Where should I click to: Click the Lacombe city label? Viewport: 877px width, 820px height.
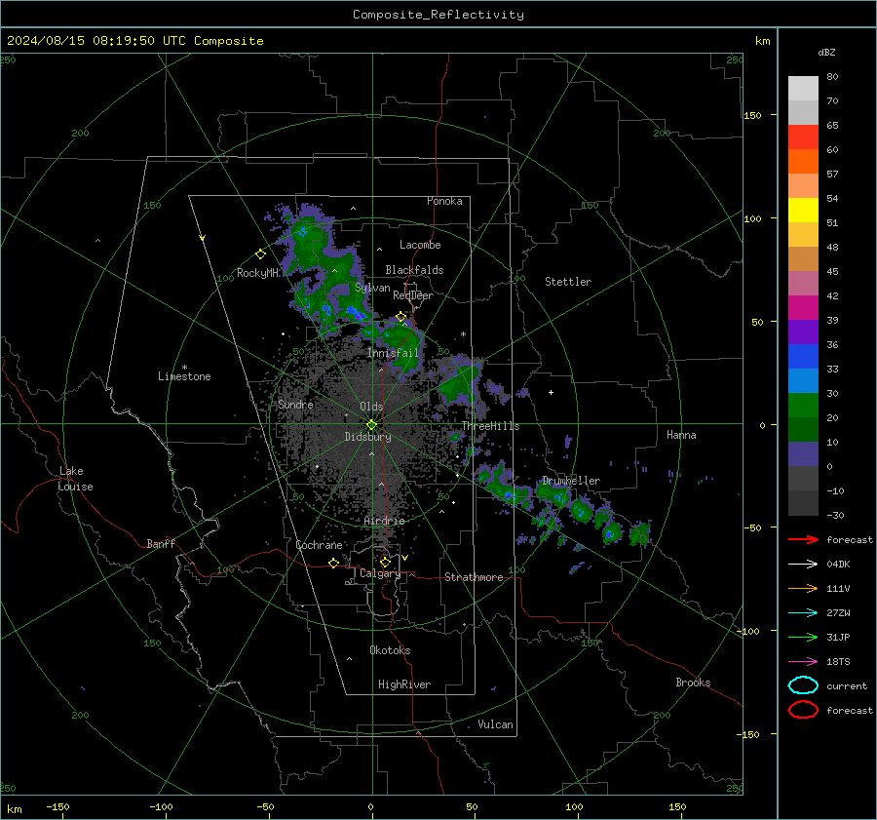(420, 245)
